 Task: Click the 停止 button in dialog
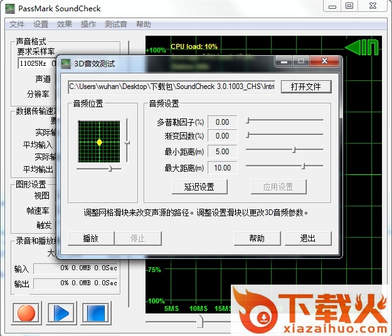click(x=138, y=238)
